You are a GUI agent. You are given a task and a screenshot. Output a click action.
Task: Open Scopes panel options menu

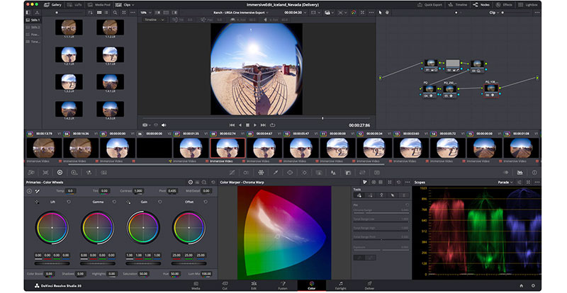pyautogui.click(x=537, y=183)
